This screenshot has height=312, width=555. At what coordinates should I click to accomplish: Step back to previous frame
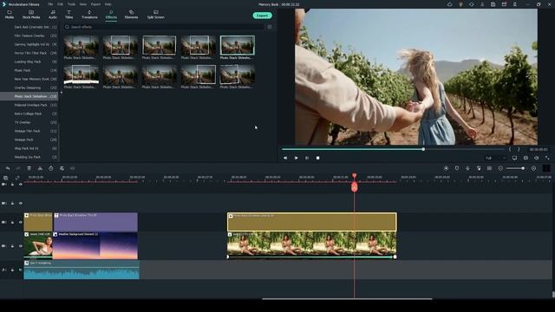pyautogui.click(x=285, y=158)
